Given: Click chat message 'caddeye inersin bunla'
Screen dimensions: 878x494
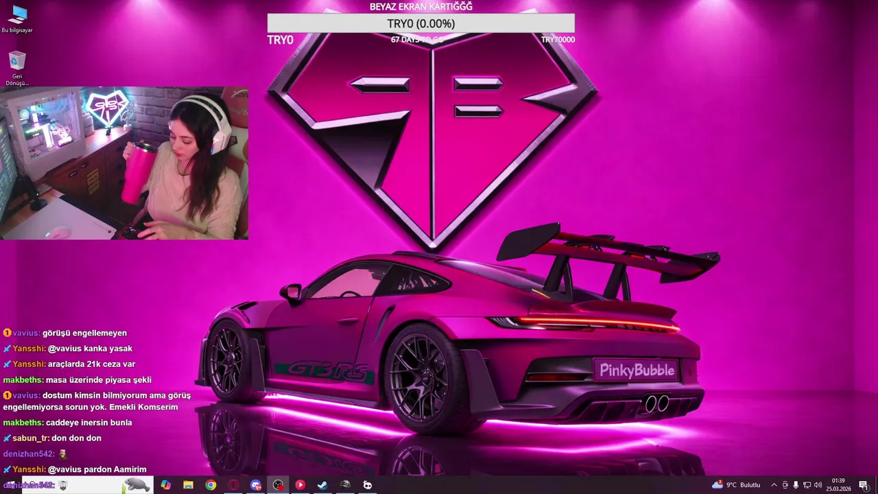Looking at the screenshot, I should [89, 423].
